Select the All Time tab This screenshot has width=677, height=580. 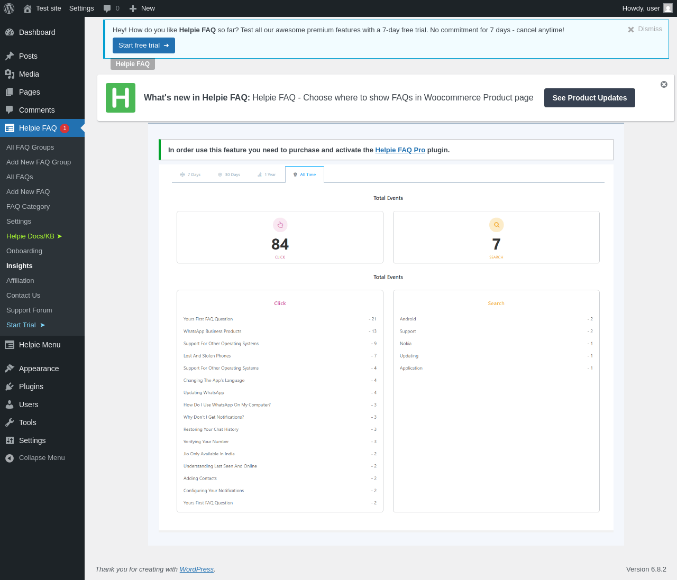pyautogui.click(x=305, y=174)
